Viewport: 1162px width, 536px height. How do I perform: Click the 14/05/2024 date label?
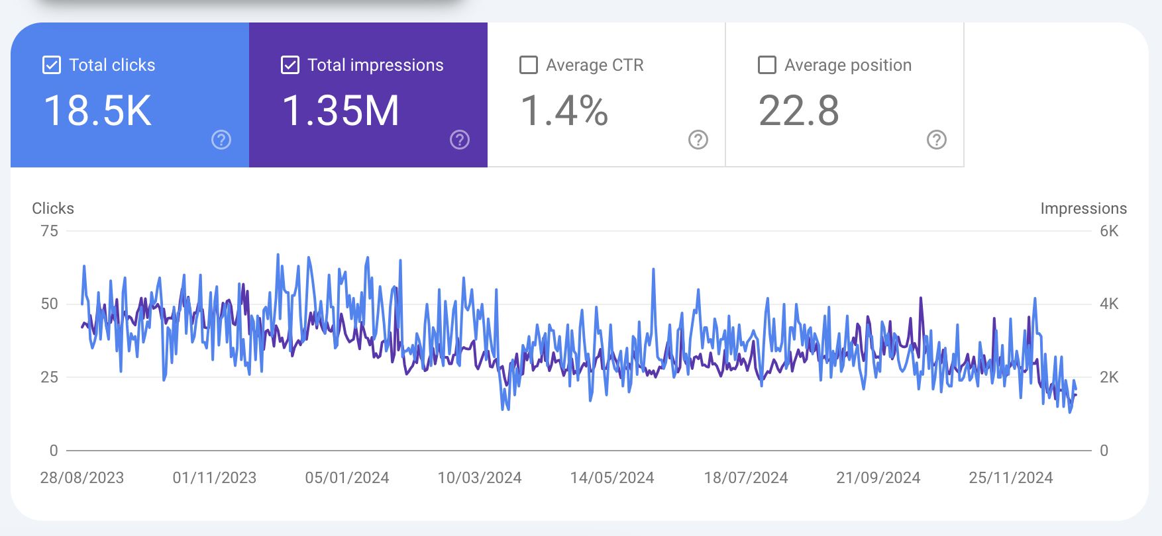[x=612, y=478]
